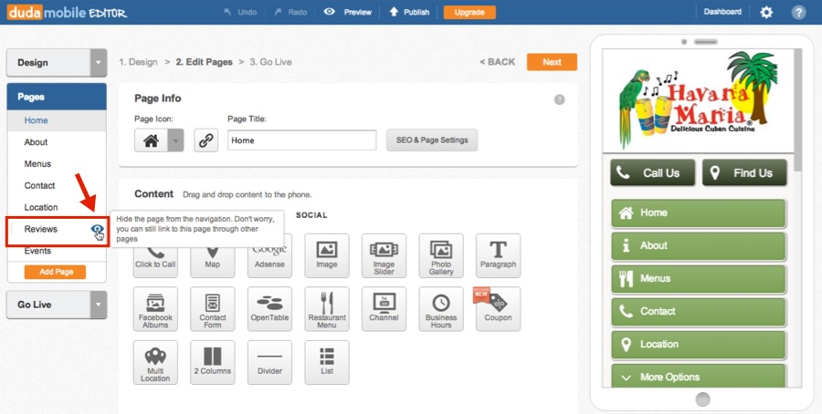Image resolution: width=822 pixels, height=414 pixels.
Task: Click the phone preview scrollbar
Action: coord(797,110)
